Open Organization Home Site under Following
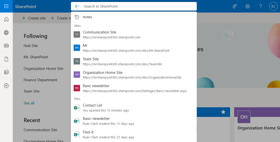This screenshot has height=142, width=280. 43,69
